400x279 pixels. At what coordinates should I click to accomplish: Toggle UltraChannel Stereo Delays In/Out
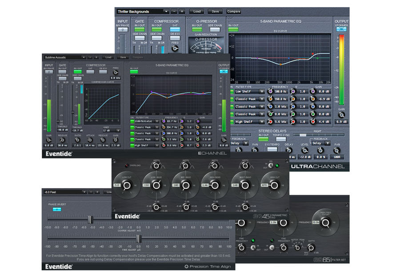pyautogui.click(x=263, y=139)
